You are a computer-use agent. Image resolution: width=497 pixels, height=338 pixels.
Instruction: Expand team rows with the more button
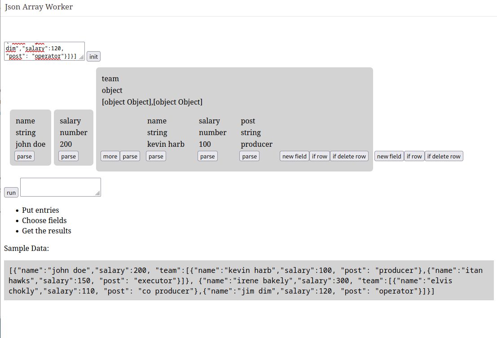click(110, 156)
